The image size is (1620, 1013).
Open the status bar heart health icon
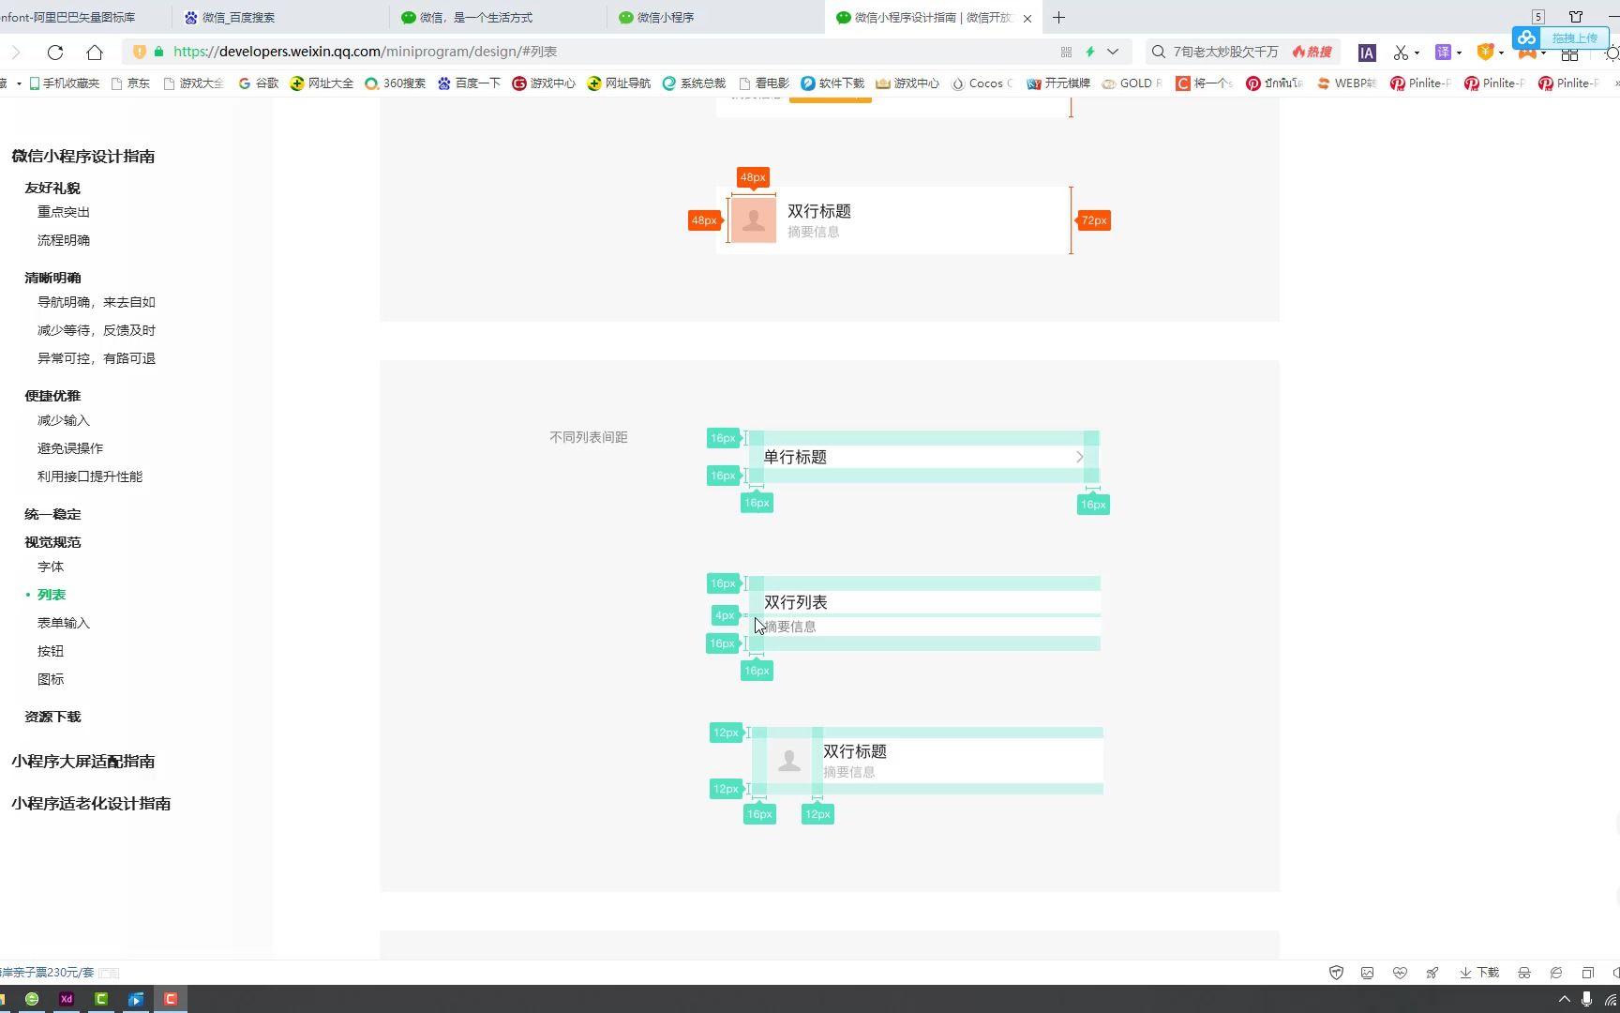click(x=1400, y=973)
